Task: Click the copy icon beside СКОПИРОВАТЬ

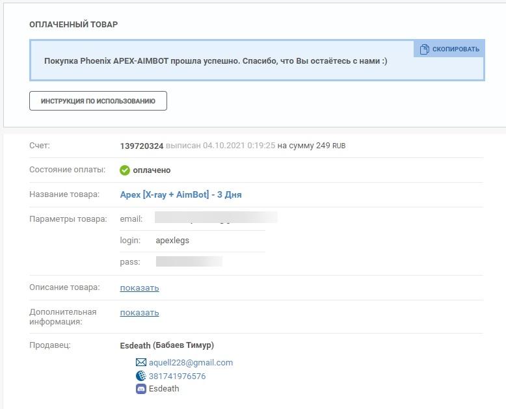Action: (424, 49)
